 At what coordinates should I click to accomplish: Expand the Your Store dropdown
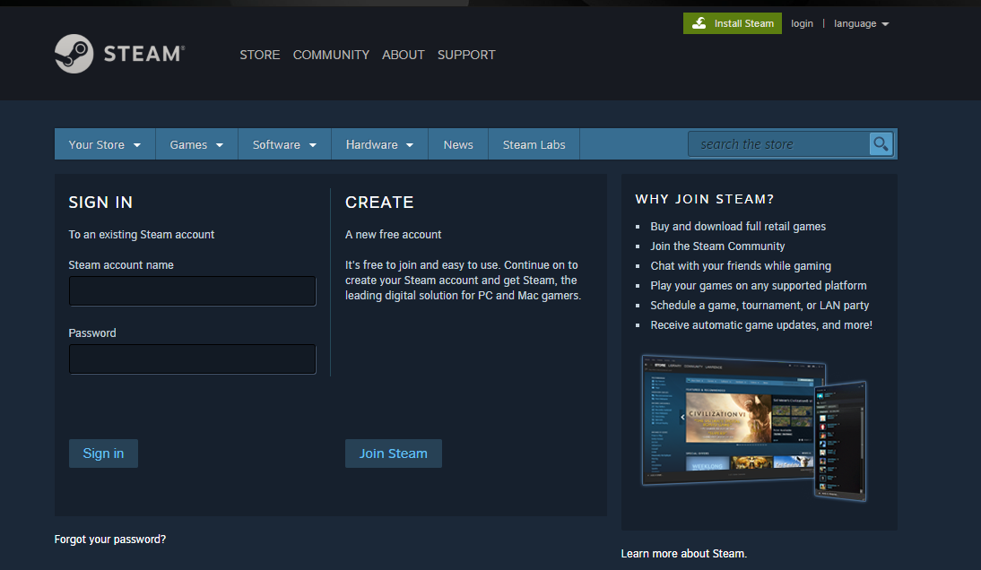pyautogui.click(x=105, y=144)
